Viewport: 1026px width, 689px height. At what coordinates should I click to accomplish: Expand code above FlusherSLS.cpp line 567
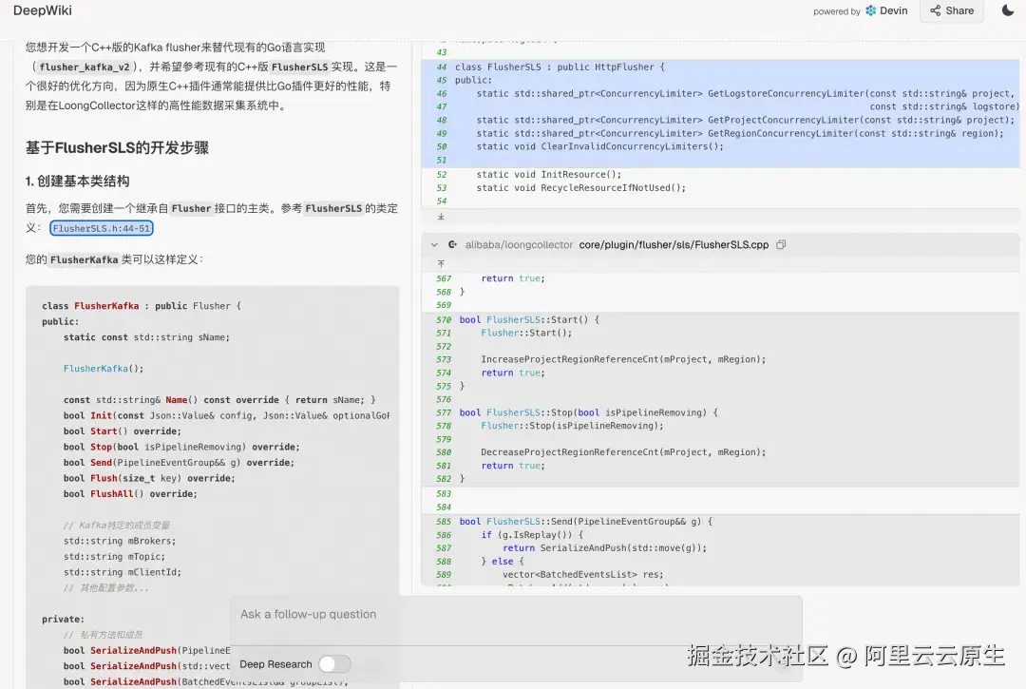pyautogui.click(x=441, y=263)
